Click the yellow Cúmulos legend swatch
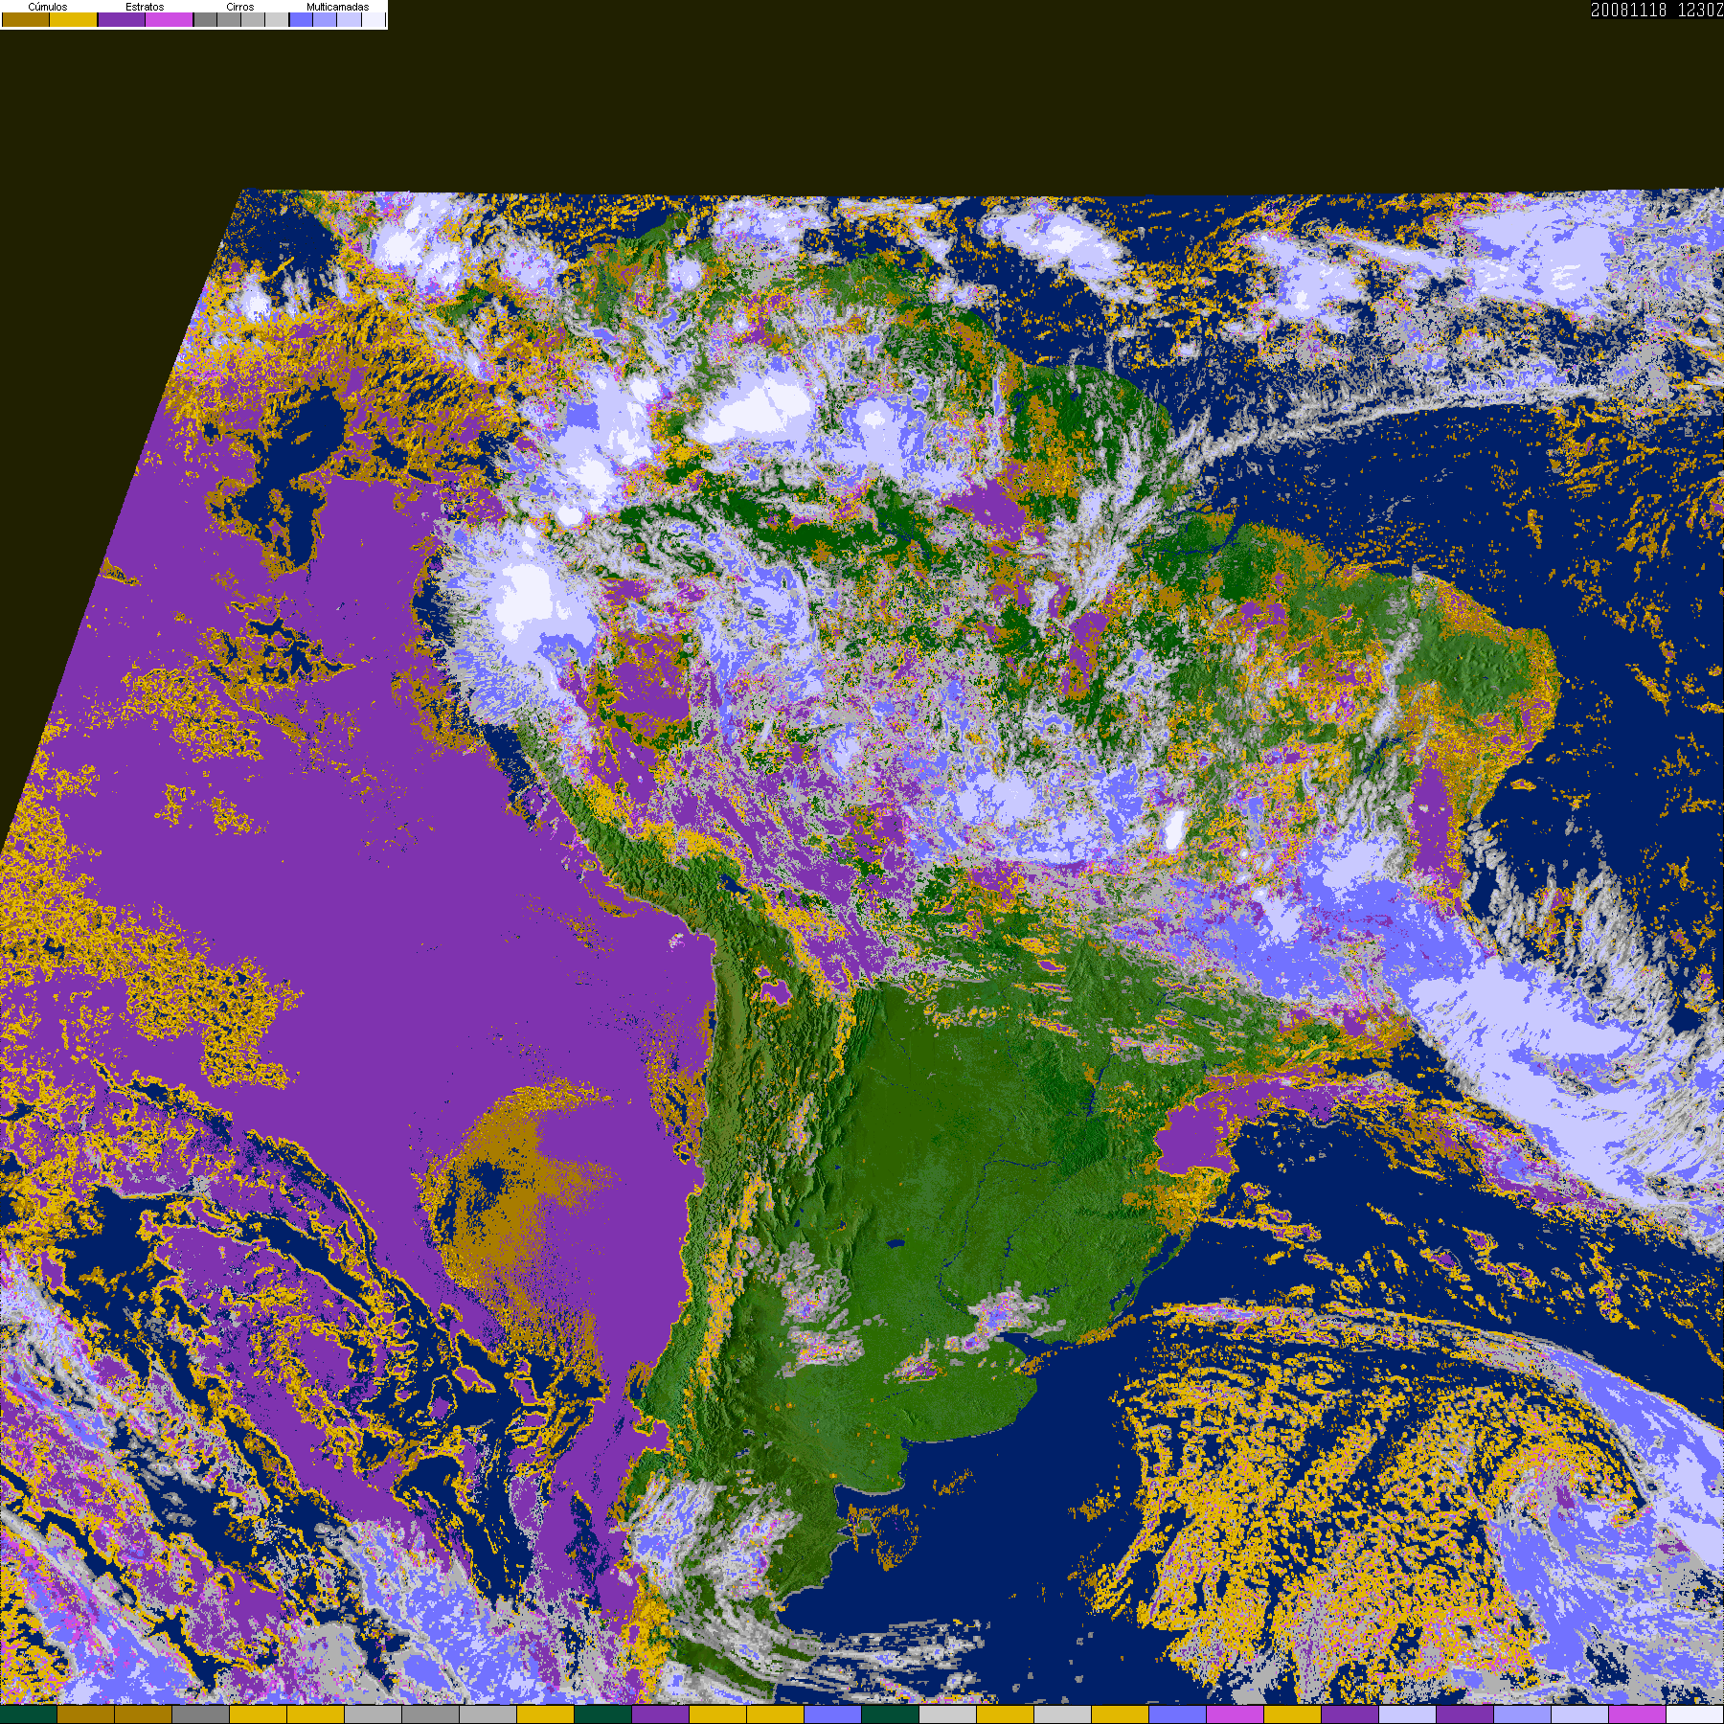1724x1724 pixels. click(73, 19)
